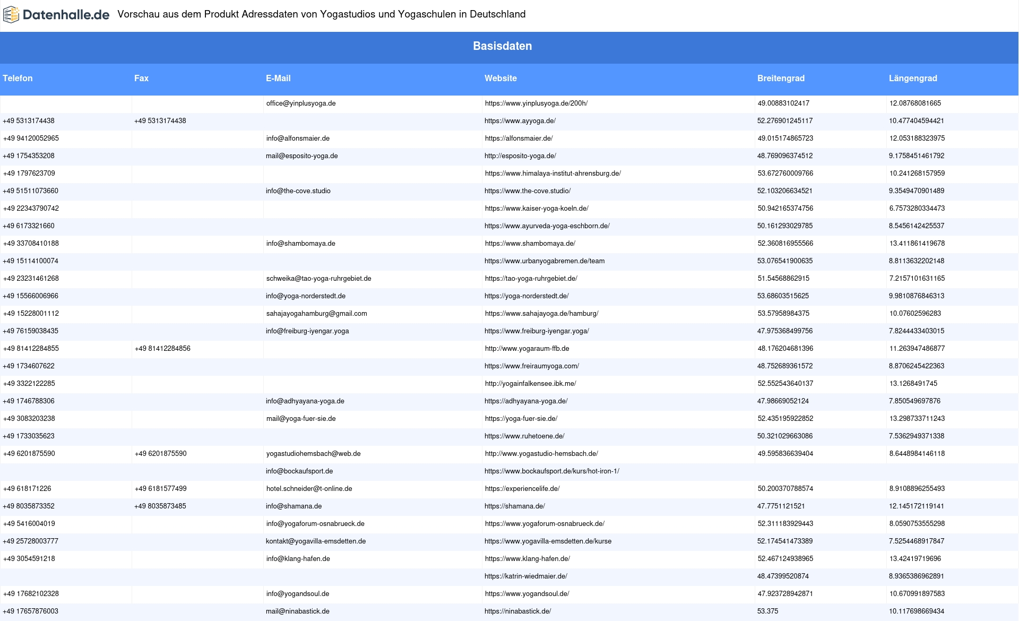Select phone +49 1797623709
This screenshot has width=1019, height=621.
click(29, 174)
